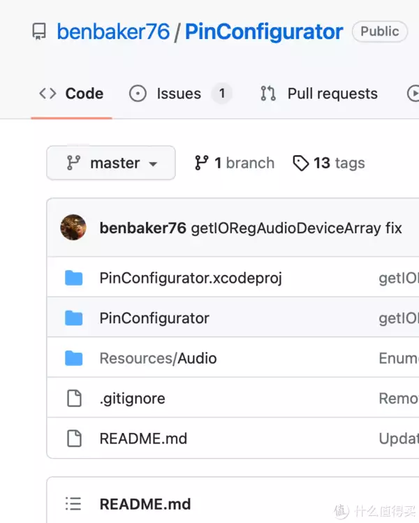The image size is (419, 523).
Task: Open the benbaker76 owner profile link
Action: coord(113,31)
